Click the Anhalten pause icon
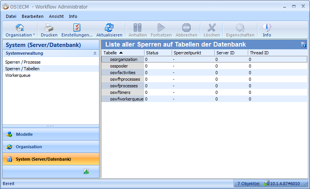This screenshot has width=310, height=189. point(138,28)
